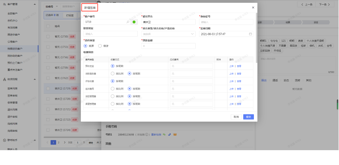The width and height of the screenshot is (339, 165).
Task: Click the customer list horizontal scrollbar
Action: pyautogui.click(x=73, y=137)
